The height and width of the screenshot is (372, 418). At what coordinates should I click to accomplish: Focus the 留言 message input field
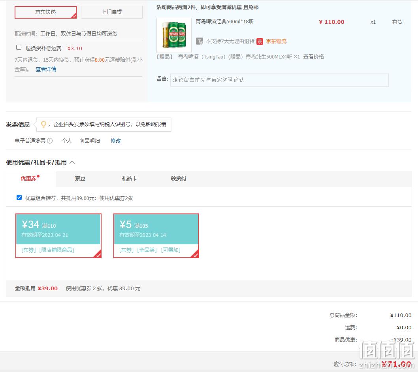click(279, 80)
